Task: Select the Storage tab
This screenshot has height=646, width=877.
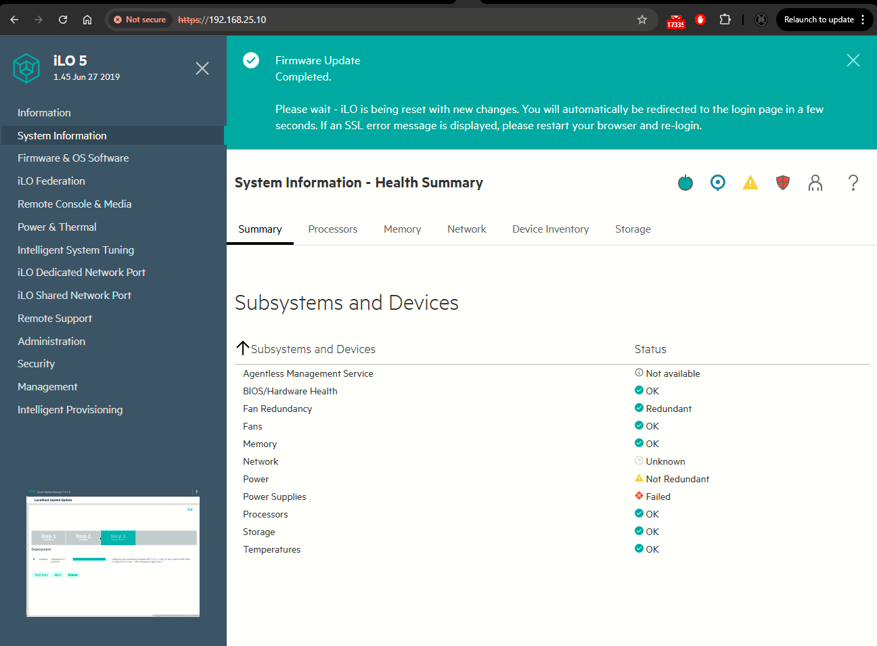Action: [x=633, y=229]
